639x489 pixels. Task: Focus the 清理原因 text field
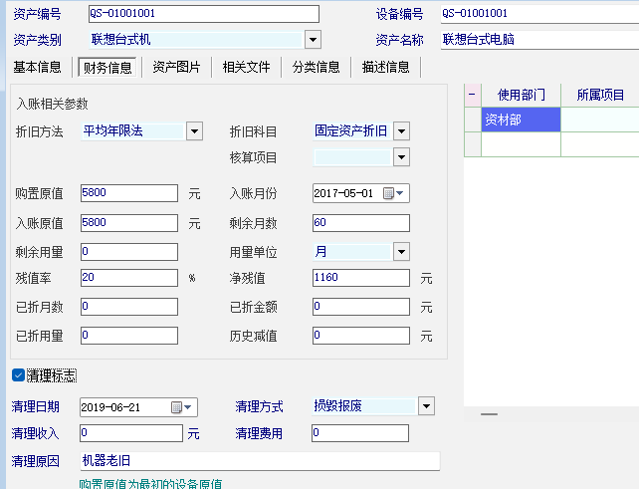pos(259,461)
